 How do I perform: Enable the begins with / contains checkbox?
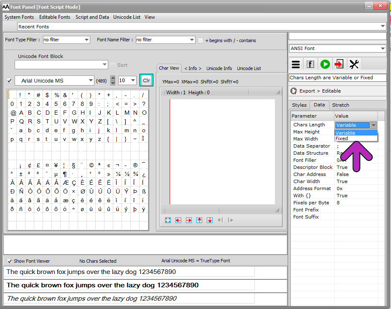coord(201,40)
